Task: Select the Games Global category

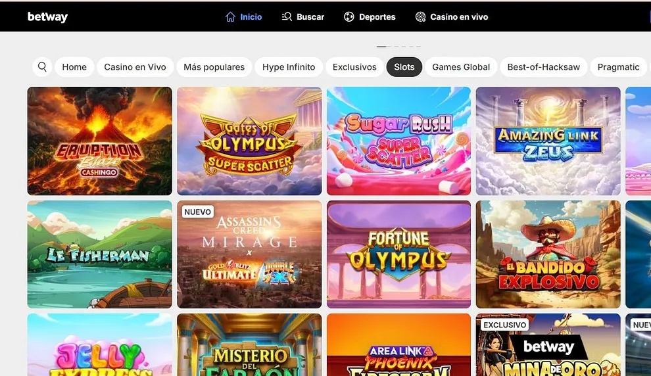Action: pyautogui.click(x=461, y=67)
